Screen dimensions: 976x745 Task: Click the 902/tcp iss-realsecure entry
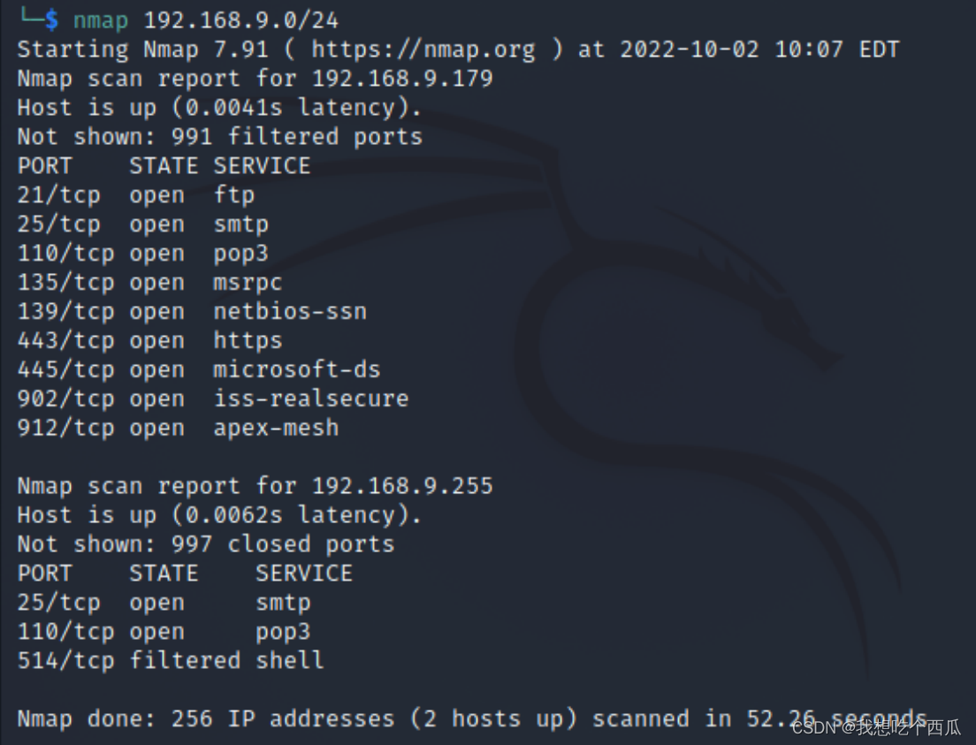click(214, 399)
